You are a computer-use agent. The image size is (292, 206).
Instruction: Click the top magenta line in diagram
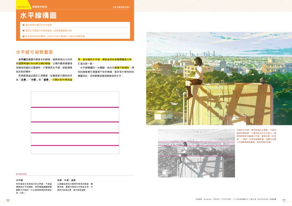coord(75,107)
